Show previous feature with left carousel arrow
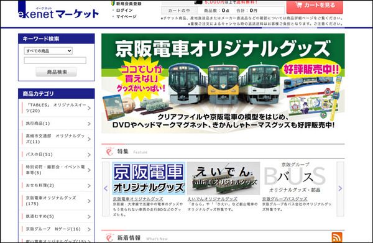Viewport: 373px width, 243px height. 106,189
